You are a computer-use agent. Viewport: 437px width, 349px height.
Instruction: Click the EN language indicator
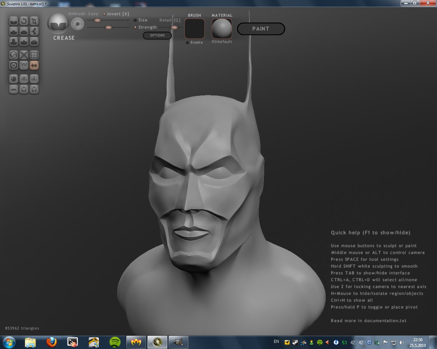pyautogui.click(x=276, y=342)
